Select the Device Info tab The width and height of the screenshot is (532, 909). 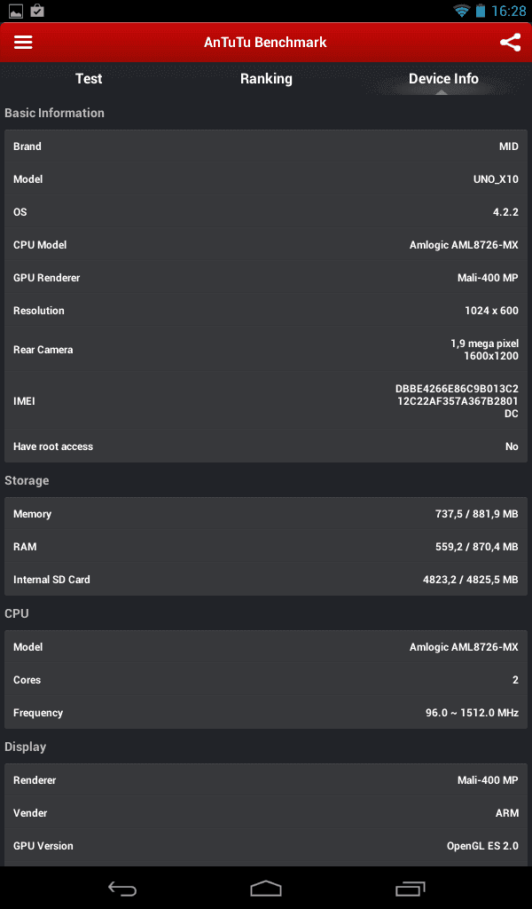coord(443,79)
